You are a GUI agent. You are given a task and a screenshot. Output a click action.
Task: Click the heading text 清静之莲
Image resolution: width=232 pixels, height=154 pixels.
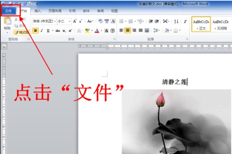pos(174,82)
